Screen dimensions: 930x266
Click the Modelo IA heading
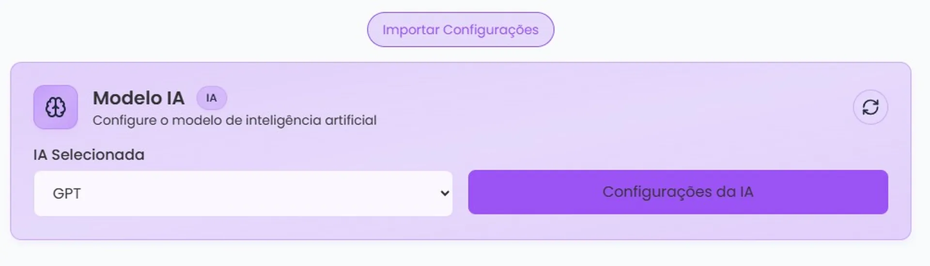[139, 98]
